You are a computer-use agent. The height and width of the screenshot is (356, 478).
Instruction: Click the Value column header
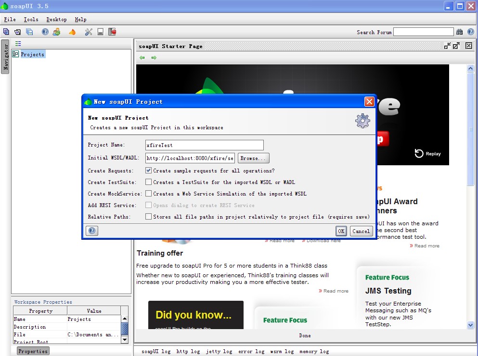94,311
